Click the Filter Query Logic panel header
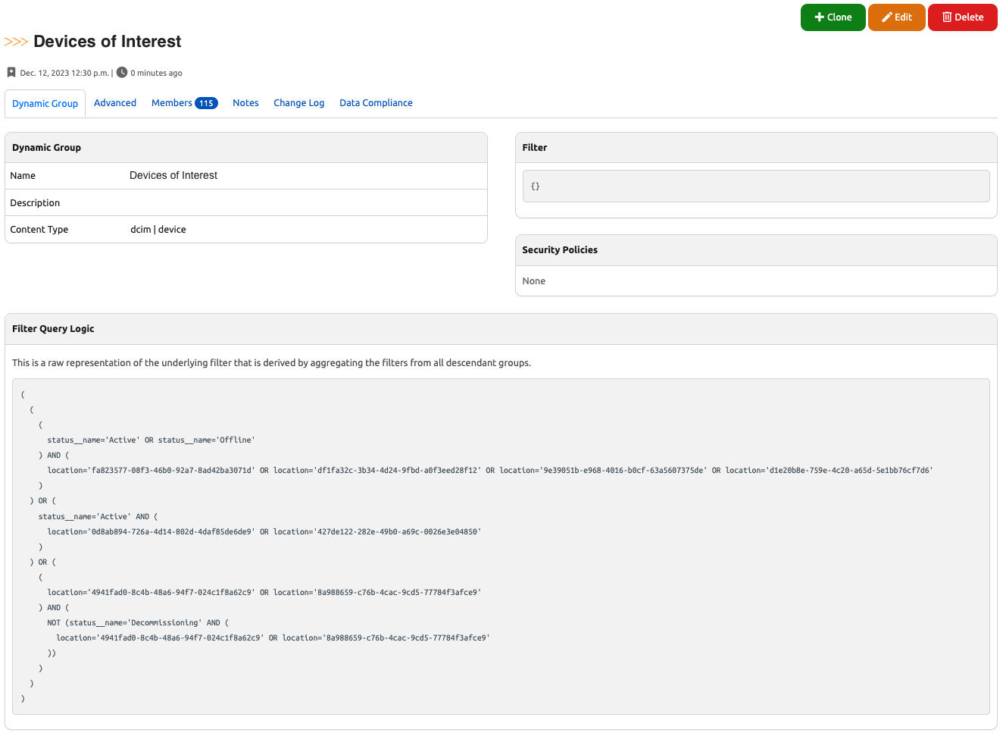1006x733 pixels. pyautogui.click(x=53, y=329)
